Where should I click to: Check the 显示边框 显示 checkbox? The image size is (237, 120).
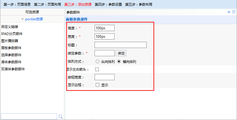(97, 85)
